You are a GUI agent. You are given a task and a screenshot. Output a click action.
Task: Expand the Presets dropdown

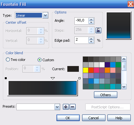[57, 107]
